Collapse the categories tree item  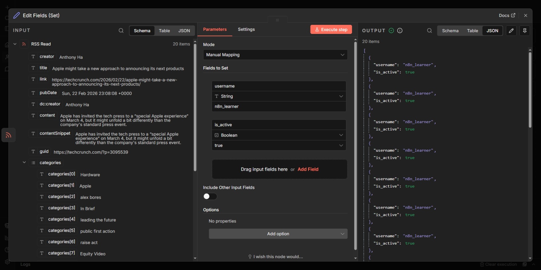coord(24,163)
